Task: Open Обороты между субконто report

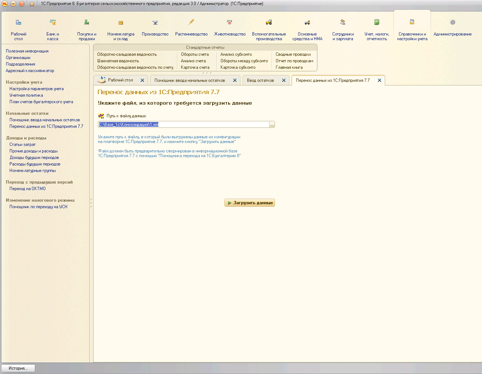Action: (244, 61)
